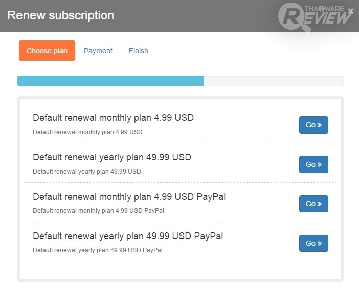Select the monthly plan 4.99 USD heading
Screen dimensions: 359x298
pyautogui.click(x=113, y=118)
